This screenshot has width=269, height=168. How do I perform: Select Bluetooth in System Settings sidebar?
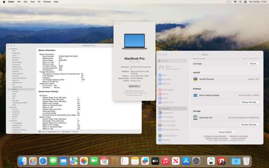tap(172, 79)
